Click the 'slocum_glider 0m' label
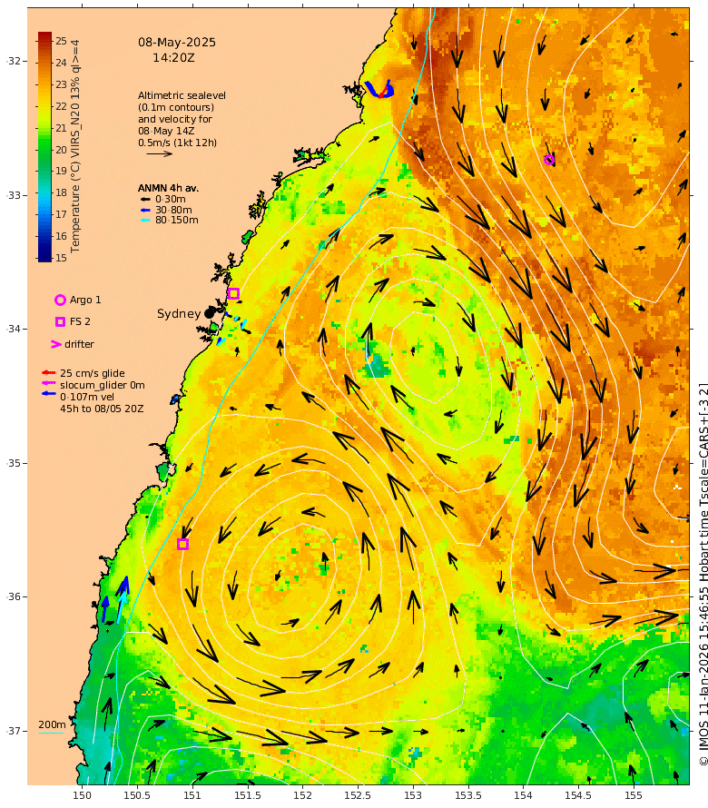Image resolution: width=708 pixels, height=808 pixels. (102, 385)
